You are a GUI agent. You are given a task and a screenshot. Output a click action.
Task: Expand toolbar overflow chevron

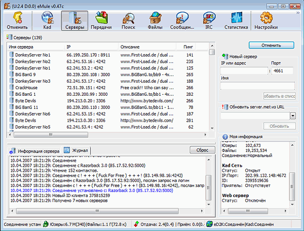pyautogui.click(x=298, y=13)
